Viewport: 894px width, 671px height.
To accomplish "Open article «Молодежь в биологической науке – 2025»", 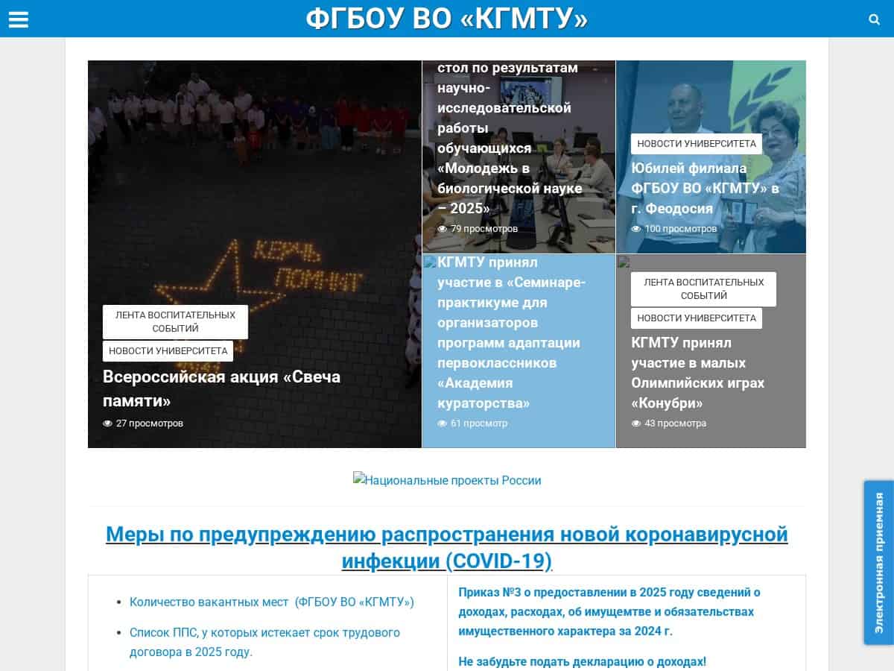I will click(x=510, y=138).
